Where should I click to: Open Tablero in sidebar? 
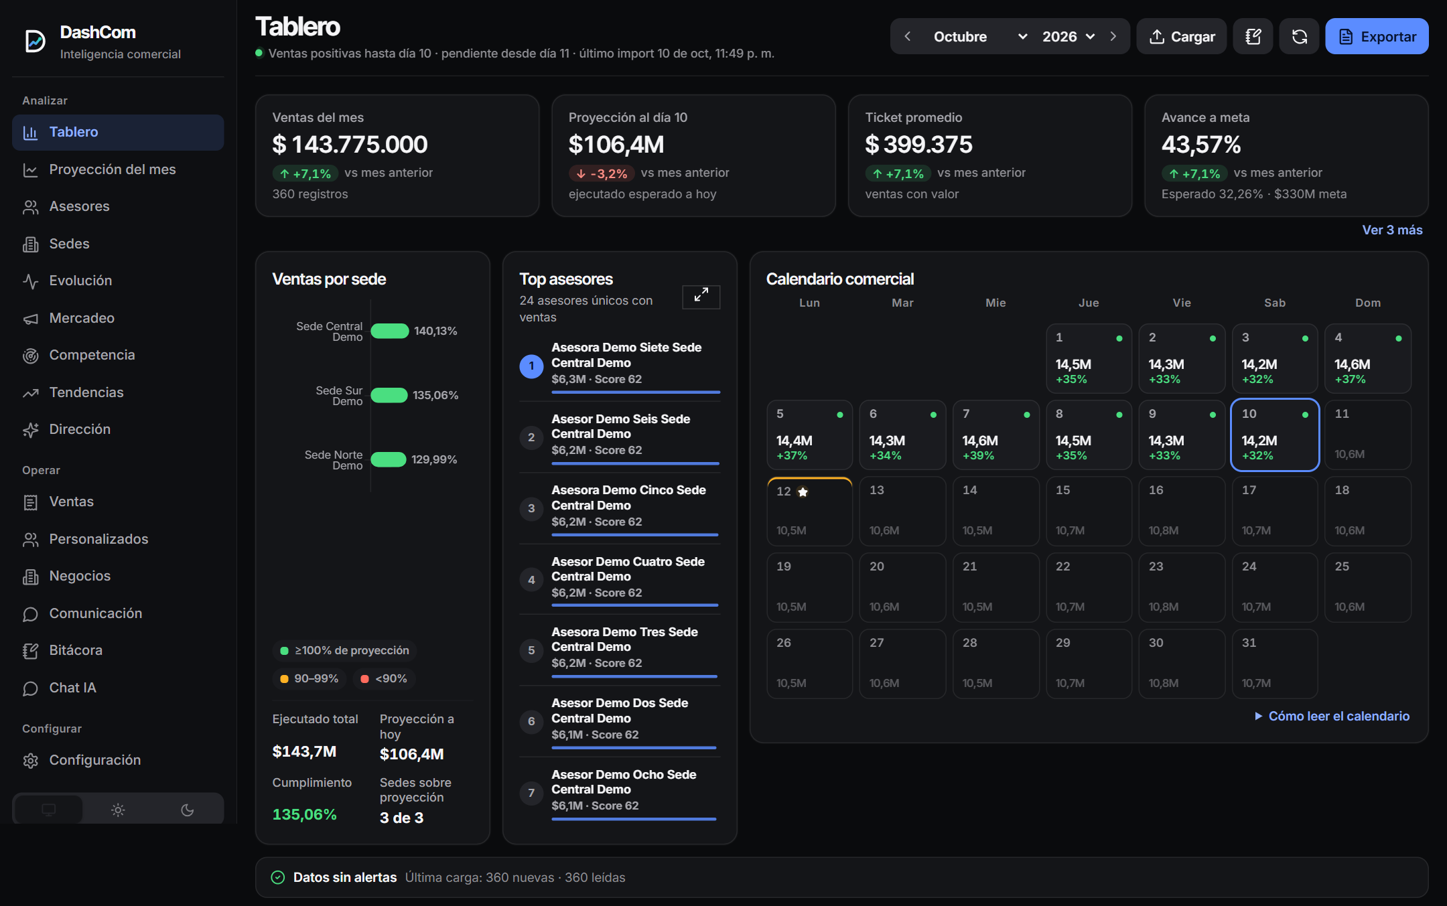coord(118,132)
